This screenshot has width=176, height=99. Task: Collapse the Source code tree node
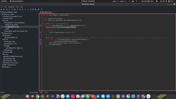tap(1, 14)
